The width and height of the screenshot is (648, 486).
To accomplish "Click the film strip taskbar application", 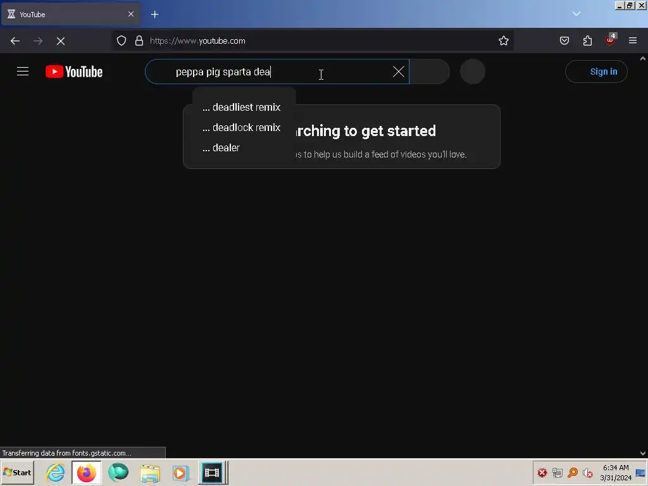I will click(212, 472).
